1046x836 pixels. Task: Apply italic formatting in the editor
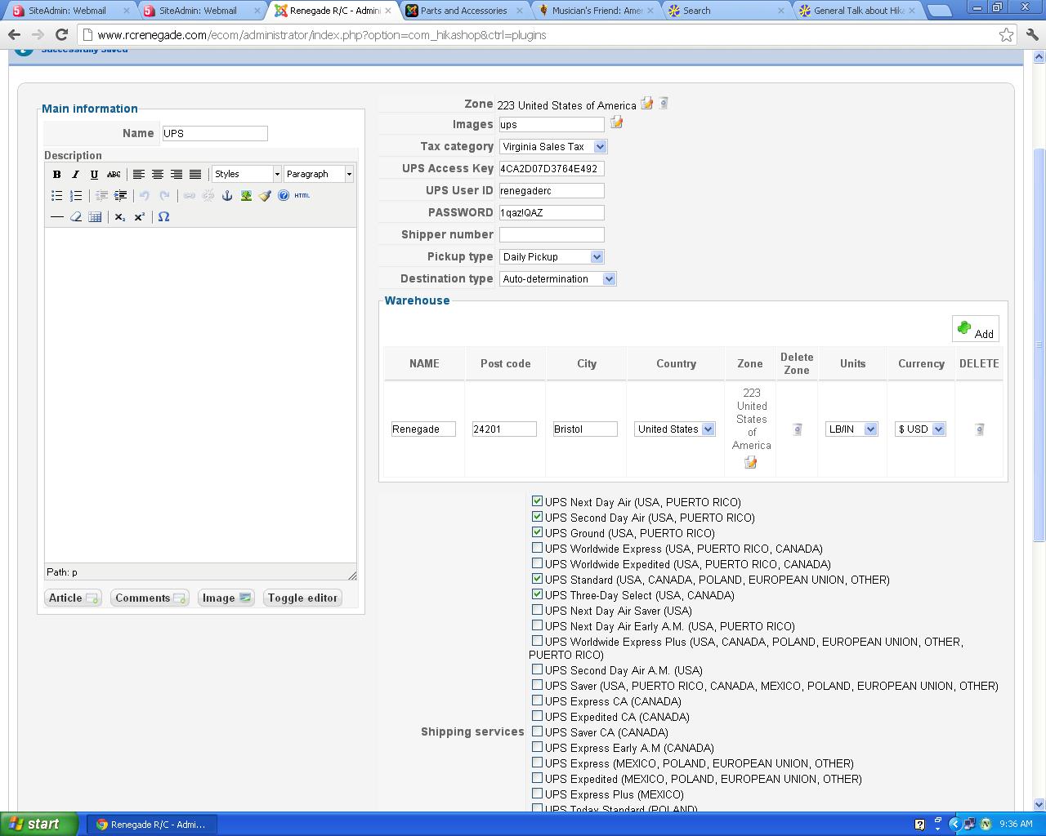[x=75, y=174]
